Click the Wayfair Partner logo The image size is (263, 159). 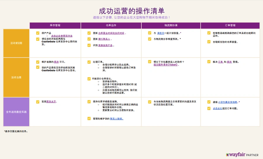pos(242,155)
